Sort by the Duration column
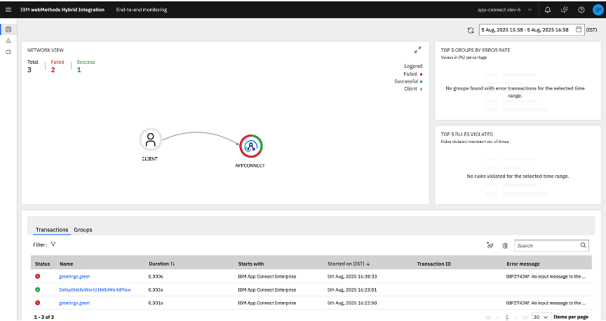The image size is (606, 321). (x=161, y=264)
